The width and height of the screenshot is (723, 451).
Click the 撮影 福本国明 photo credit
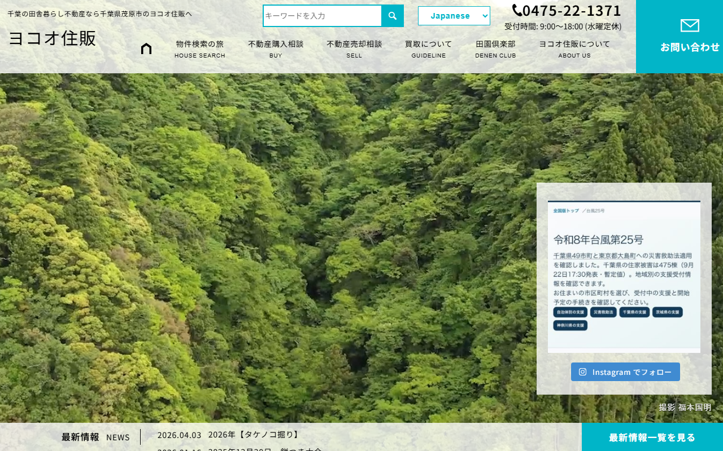pos(685,407)
